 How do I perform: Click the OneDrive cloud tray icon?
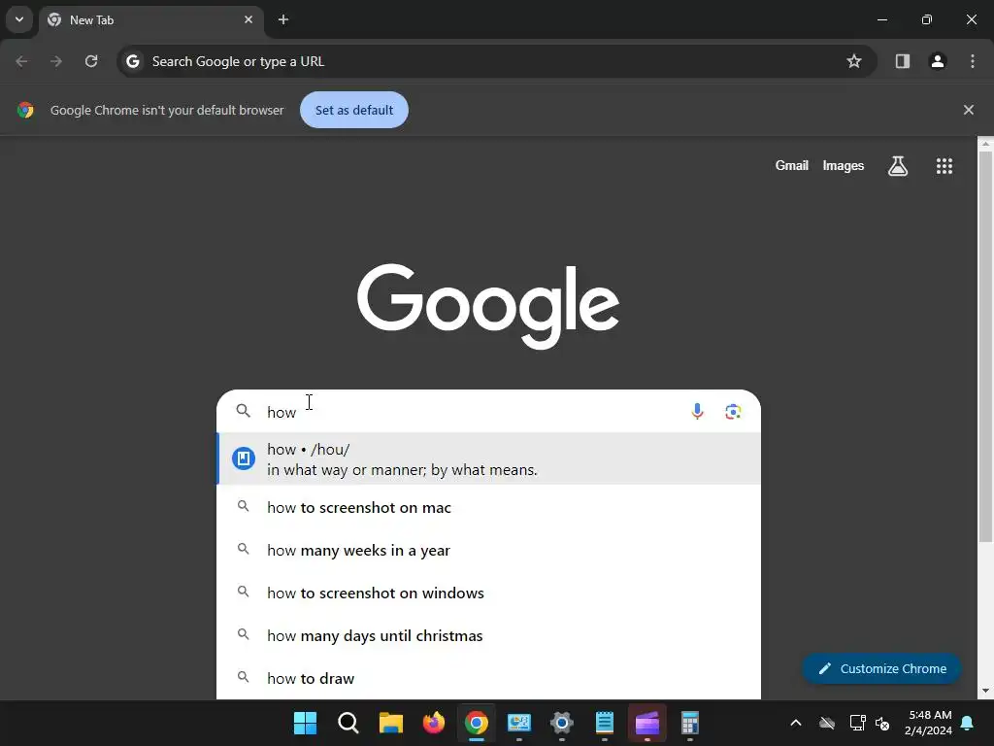click(827, 723)
